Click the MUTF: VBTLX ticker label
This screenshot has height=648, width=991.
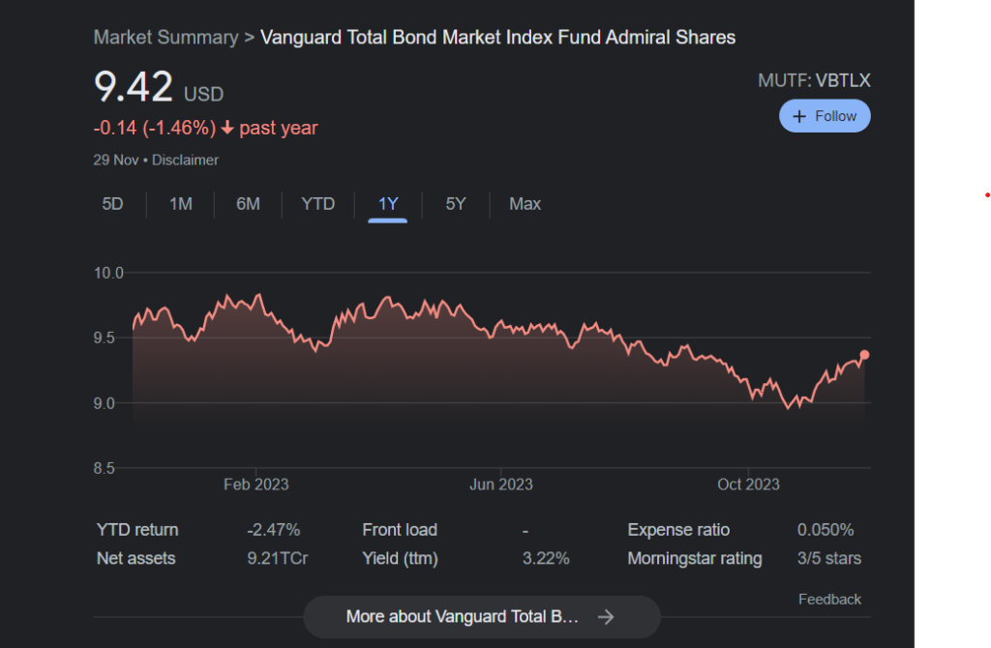814,81
